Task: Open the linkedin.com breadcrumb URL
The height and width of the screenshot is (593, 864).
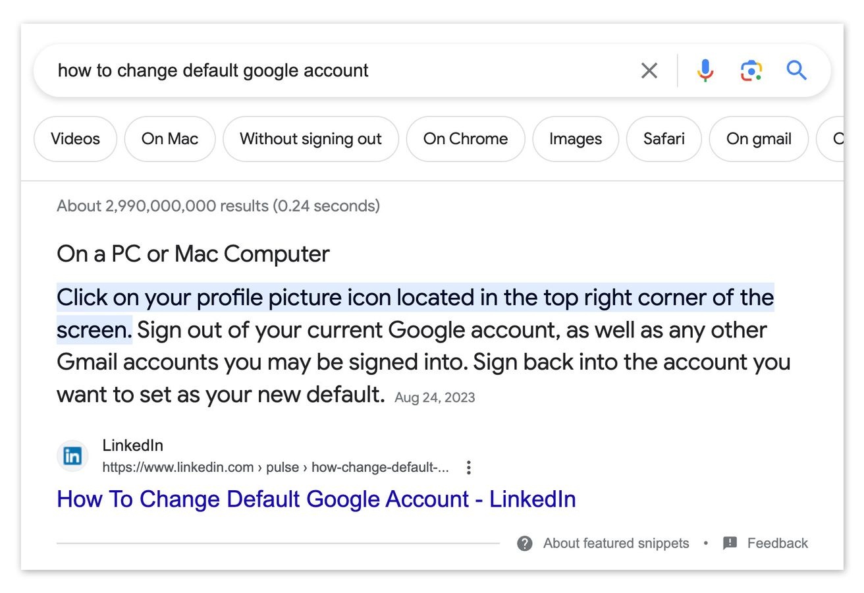Action: pyautogui.click(x=275, y=466)
